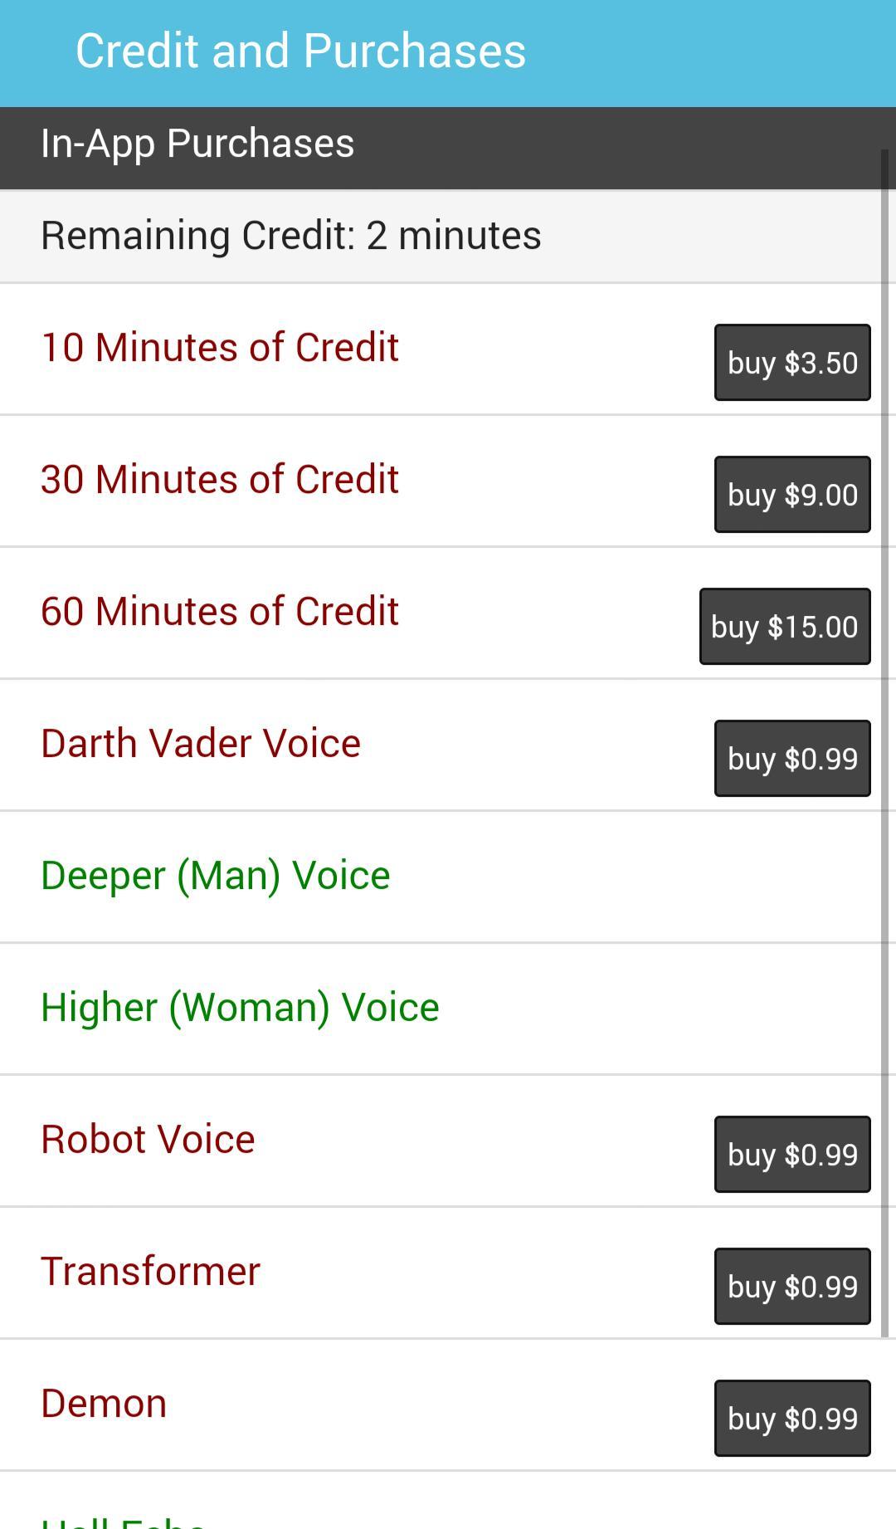The image size is (896, 1529).
Task: Tap the Darth Vader Voice label
Action: coord(201,744)
